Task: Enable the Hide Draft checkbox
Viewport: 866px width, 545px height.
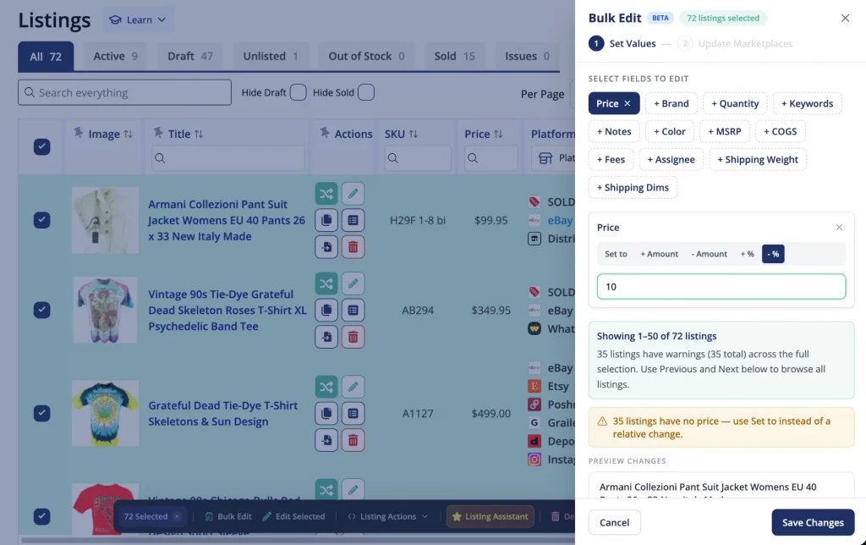Action: (299, 92)
